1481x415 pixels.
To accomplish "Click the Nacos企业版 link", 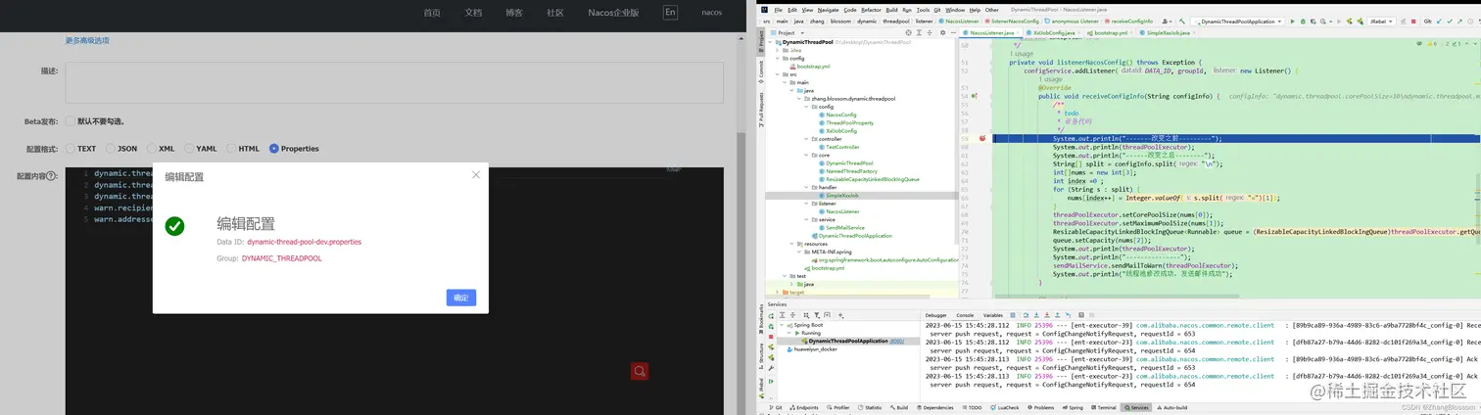I will pyautogui.click(x=613, y=13).
